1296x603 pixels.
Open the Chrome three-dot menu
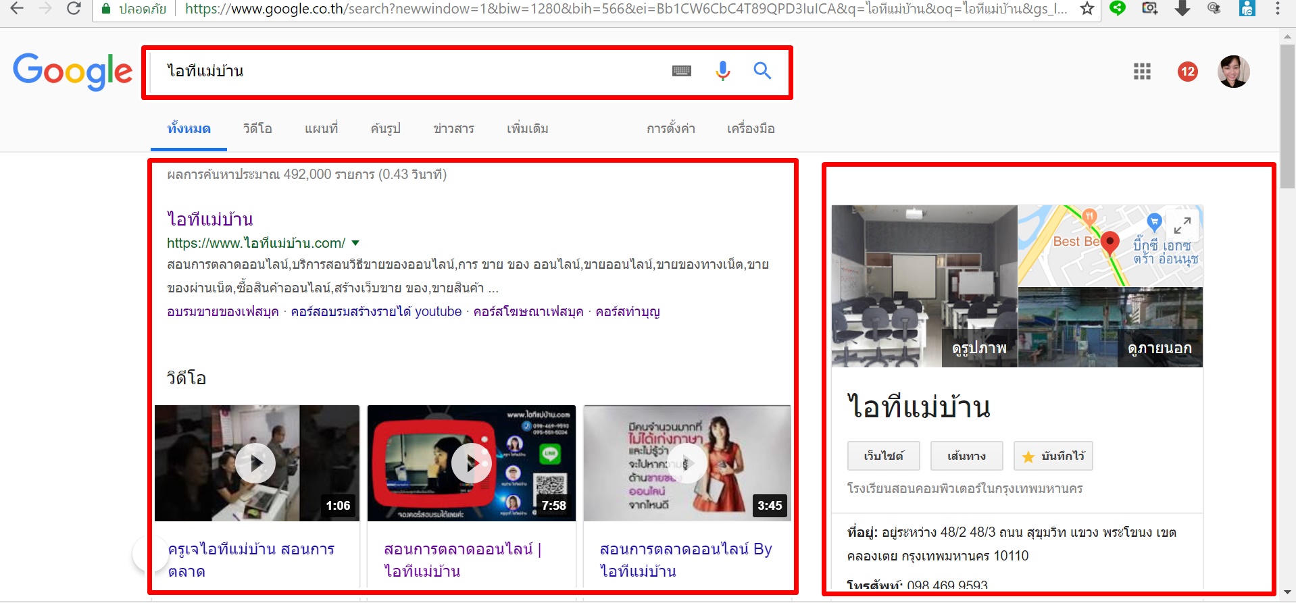point(1277,9)
